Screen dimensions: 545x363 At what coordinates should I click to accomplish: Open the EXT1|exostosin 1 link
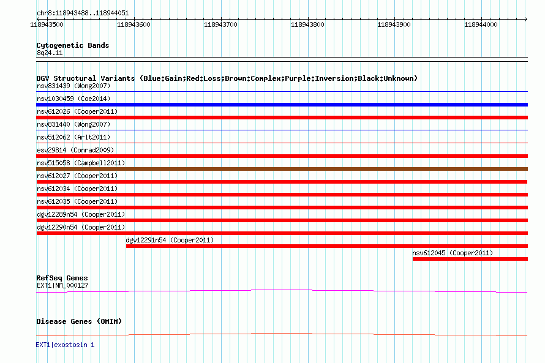[65, 345]
